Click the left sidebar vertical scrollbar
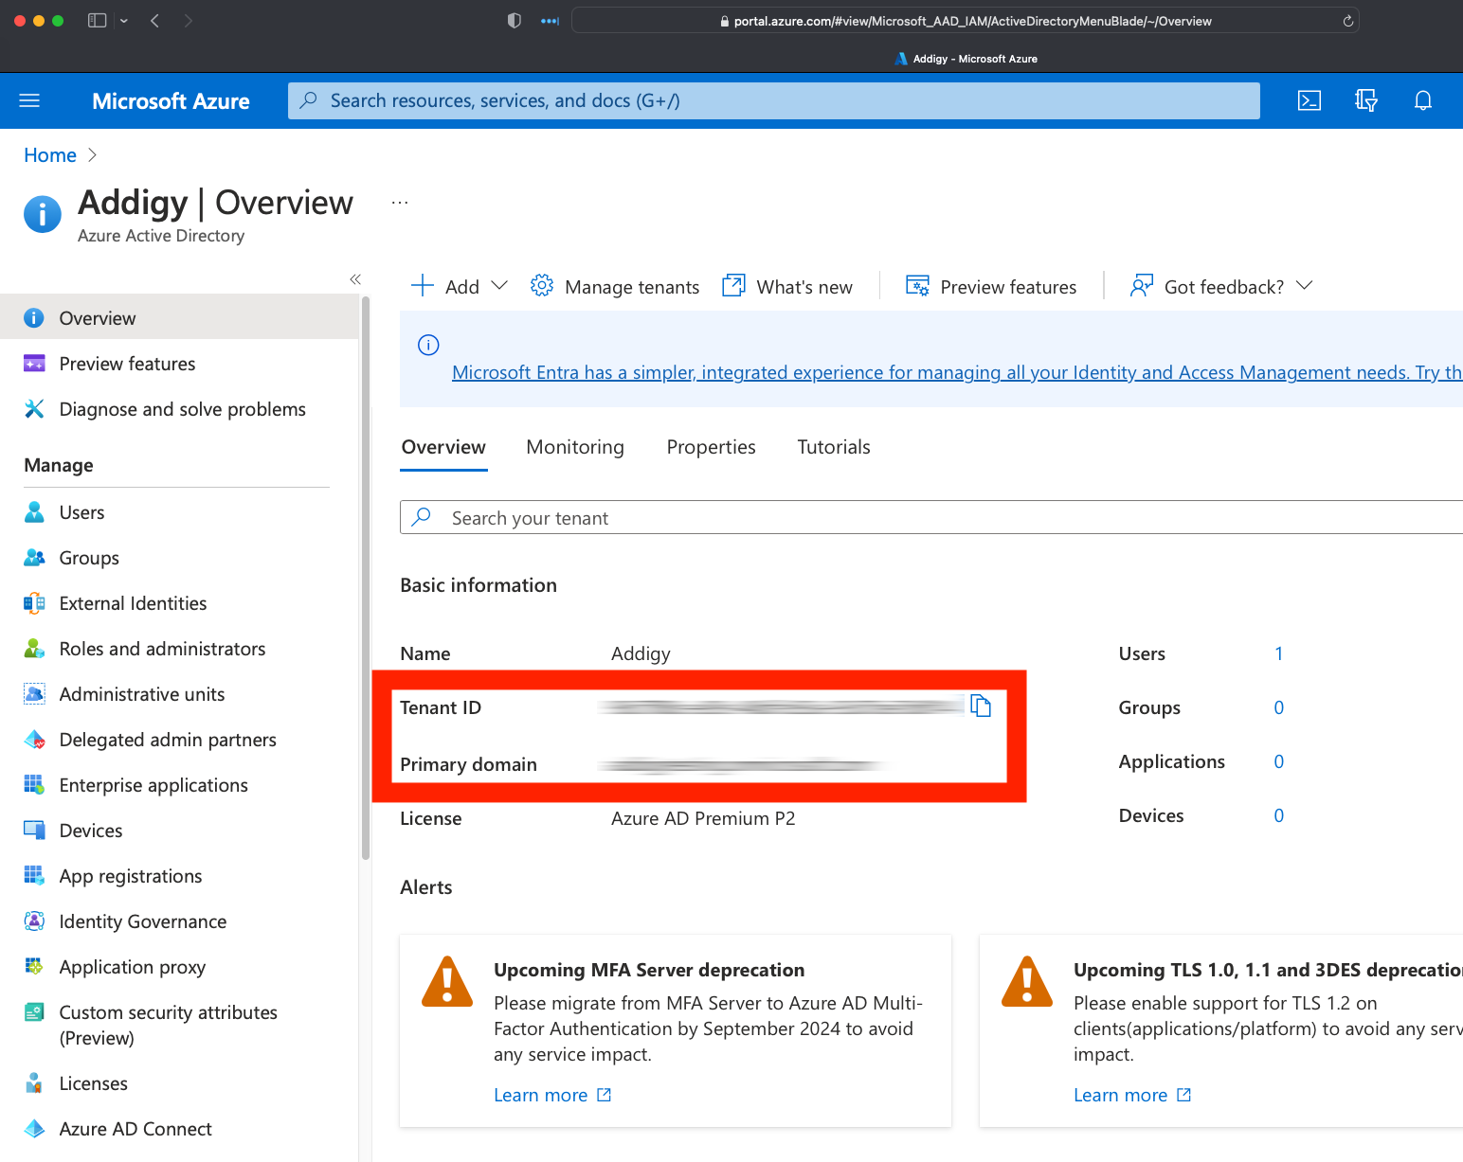Viewport: 1463px width, 1162px height. point(366,578)
